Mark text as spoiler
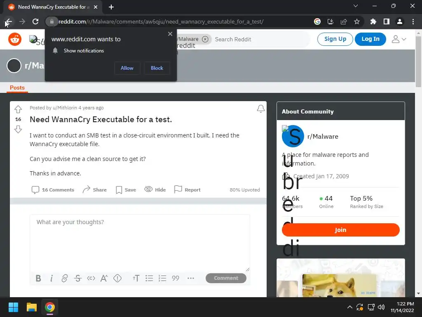 [x=117, y=278]
